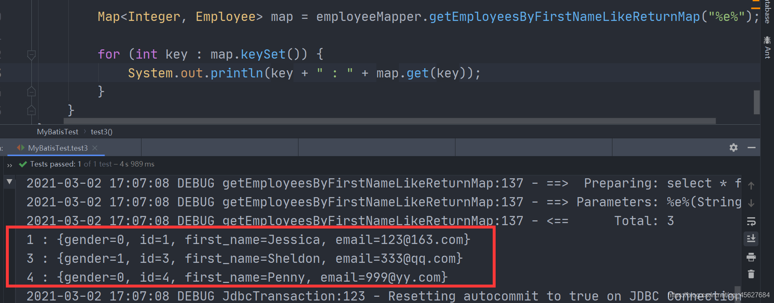The image size is (774, 303).
Task: Click console line with first_name=Sheldon
Action: 245,259
